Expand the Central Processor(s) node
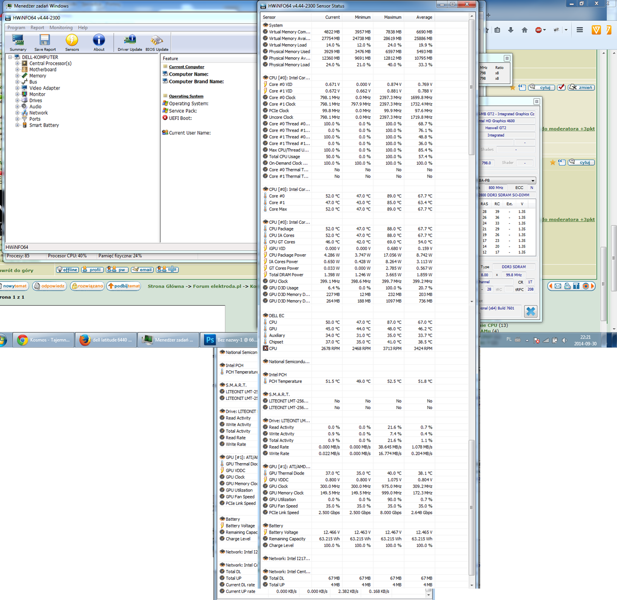 coord(17,63)
